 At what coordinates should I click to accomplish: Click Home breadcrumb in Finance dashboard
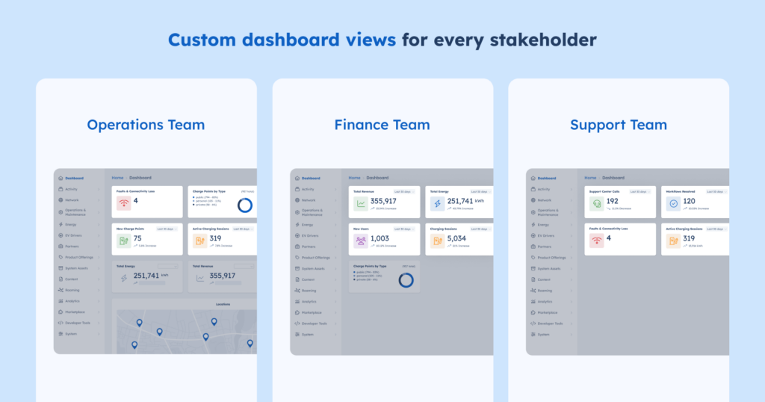(354, 178)
